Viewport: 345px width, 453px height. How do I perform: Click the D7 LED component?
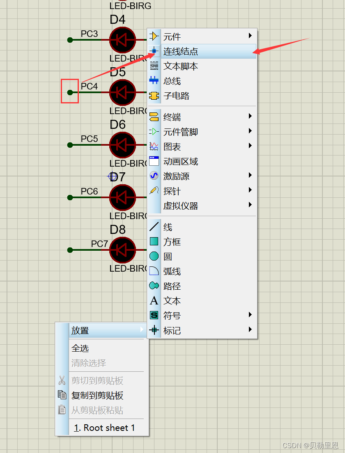(x=123, y=198)
